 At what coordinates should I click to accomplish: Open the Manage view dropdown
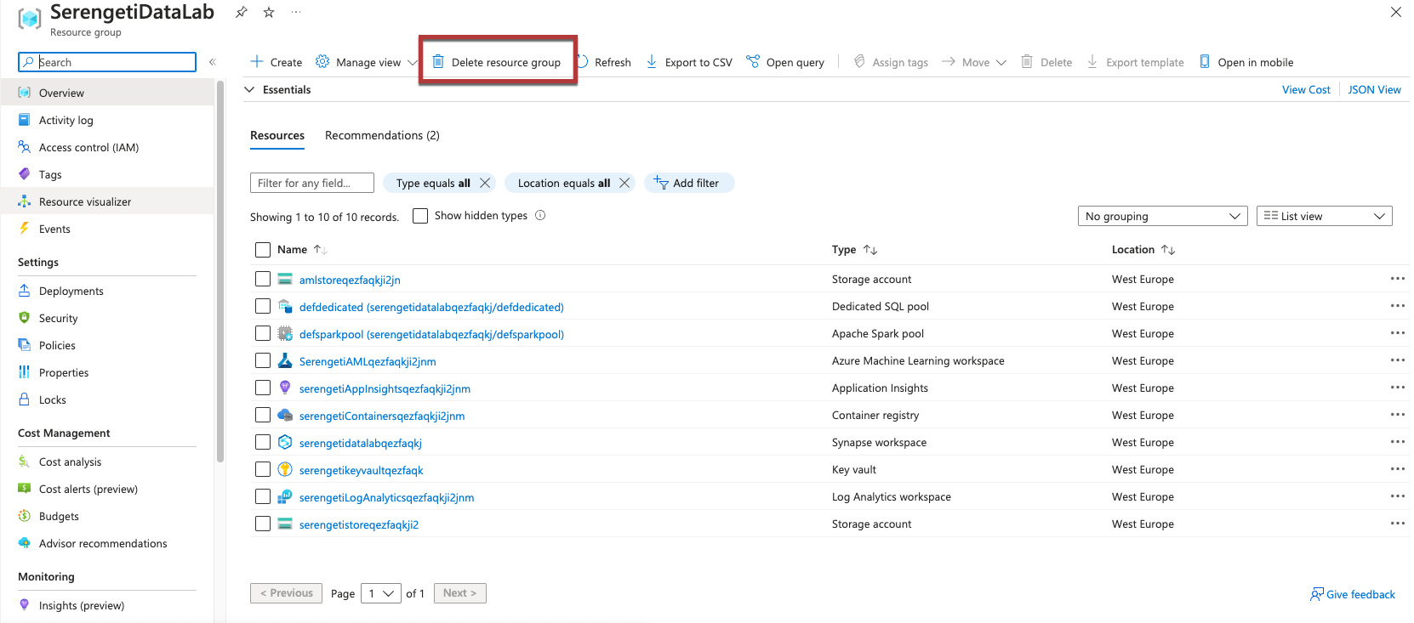pos(367,62)
